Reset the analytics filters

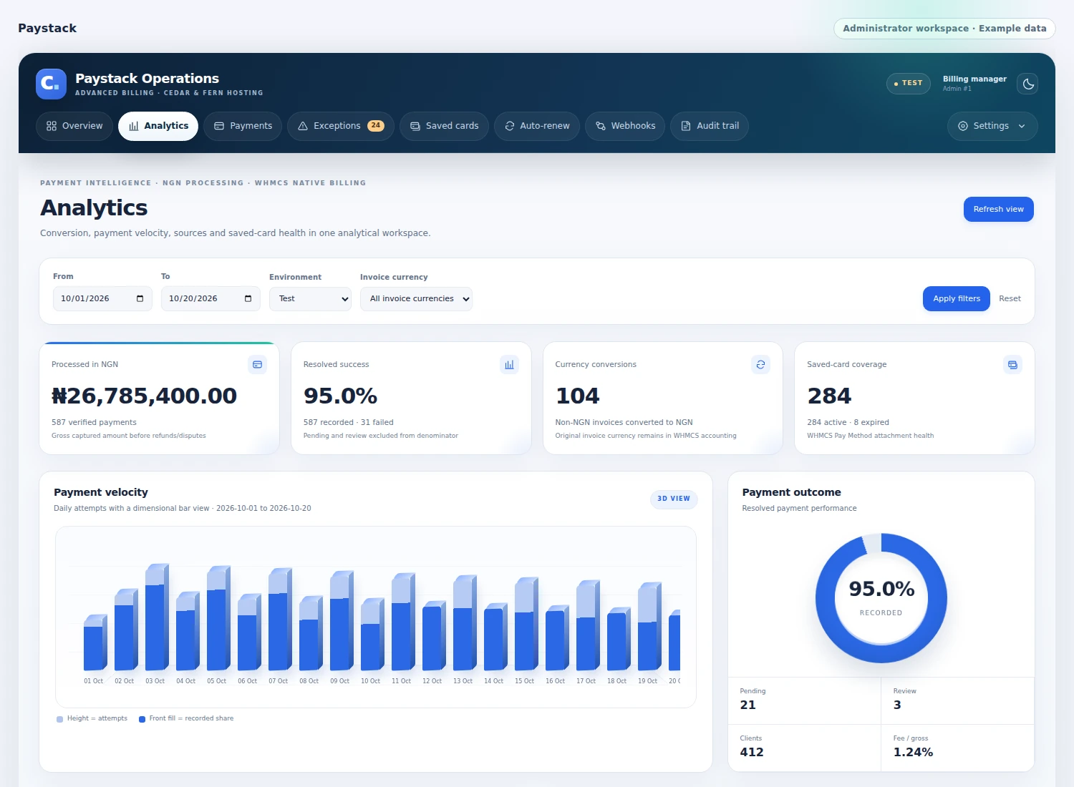pos(1010,298)
